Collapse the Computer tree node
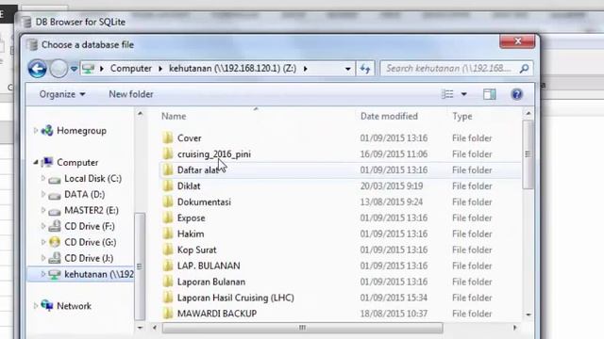604x339 pixels. (36, 163)
